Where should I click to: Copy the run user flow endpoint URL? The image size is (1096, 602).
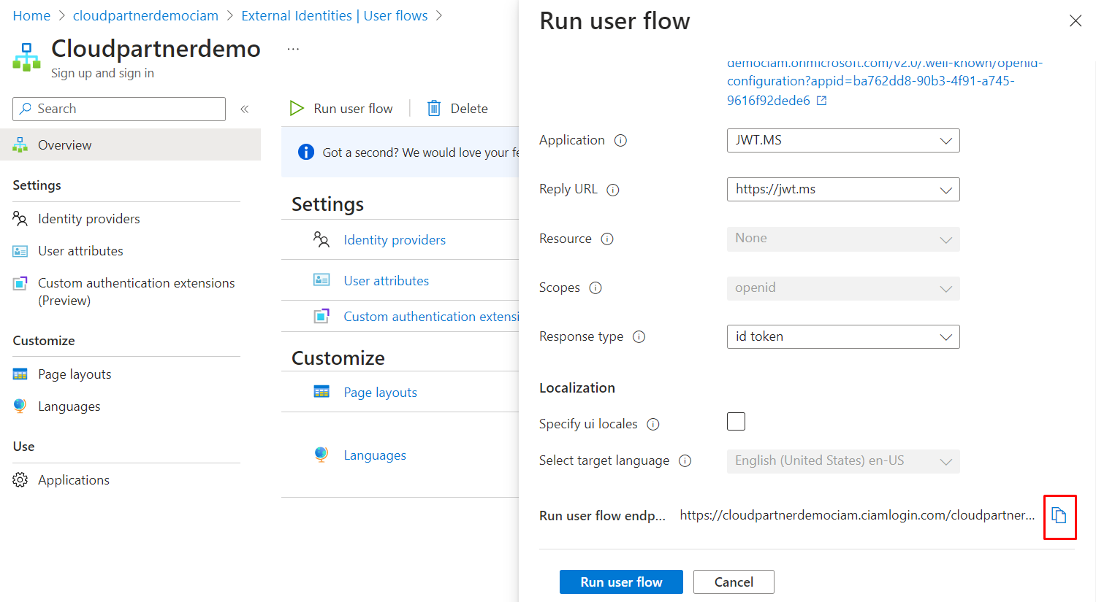pos(1059,516)
